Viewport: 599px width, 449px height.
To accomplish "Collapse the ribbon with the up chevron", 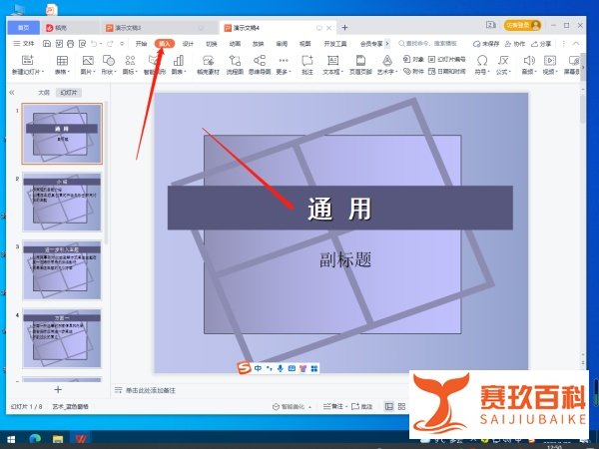I will [x=576, y=44].
